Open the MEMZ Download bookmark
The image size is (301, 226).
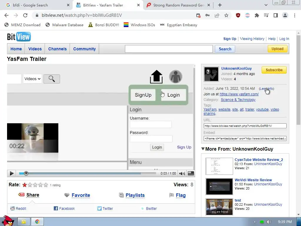(x=22, y=25)
